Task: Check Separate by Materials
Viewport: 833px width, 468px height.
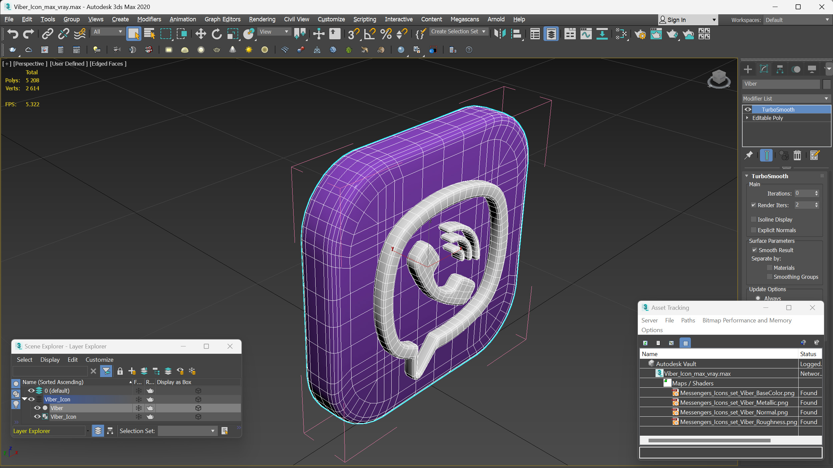Action: click(x=769, y=267)
